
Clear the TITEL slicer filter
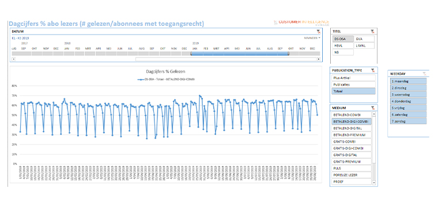tap(372, 32)
